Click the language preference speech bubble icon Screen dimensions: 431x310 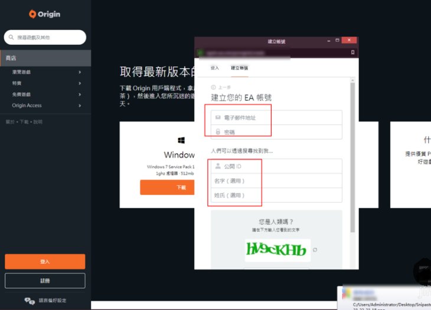click(30, 301)
